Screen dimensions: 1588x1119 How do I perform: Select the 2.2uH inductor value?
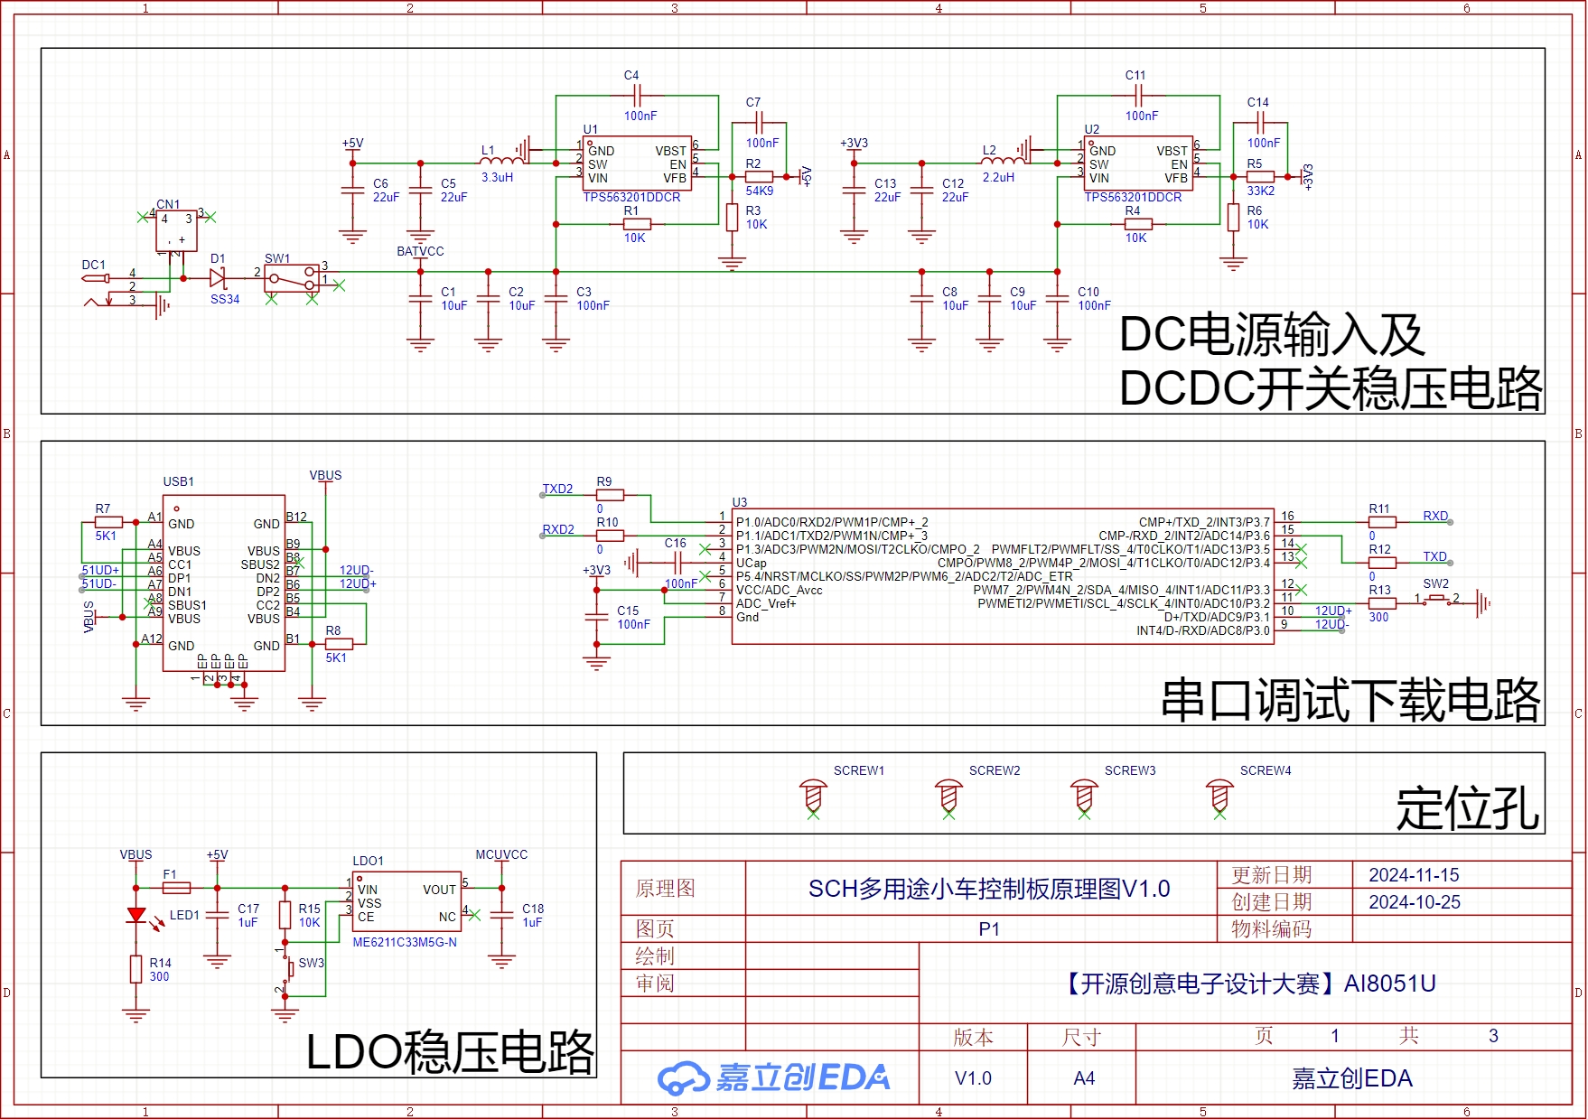click(x=998, y=177)
